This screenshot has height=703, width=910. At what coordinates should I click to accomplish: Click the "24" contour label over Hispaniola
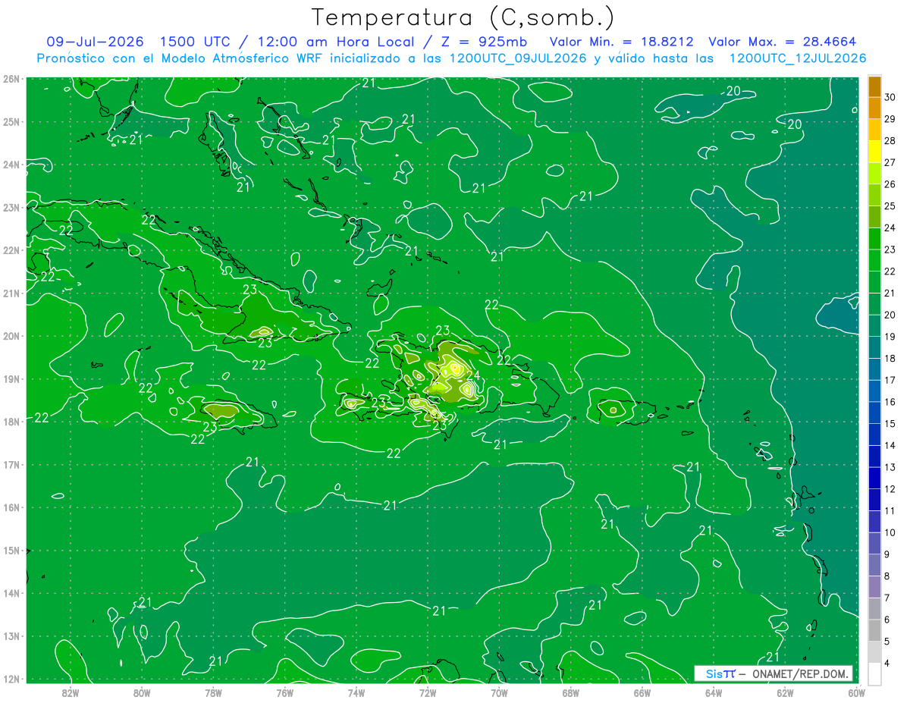point(473,375)
